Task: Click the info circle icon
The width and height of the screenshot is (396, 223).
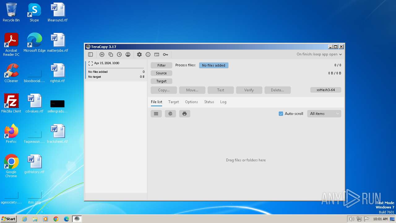Action: click(148, 55)
